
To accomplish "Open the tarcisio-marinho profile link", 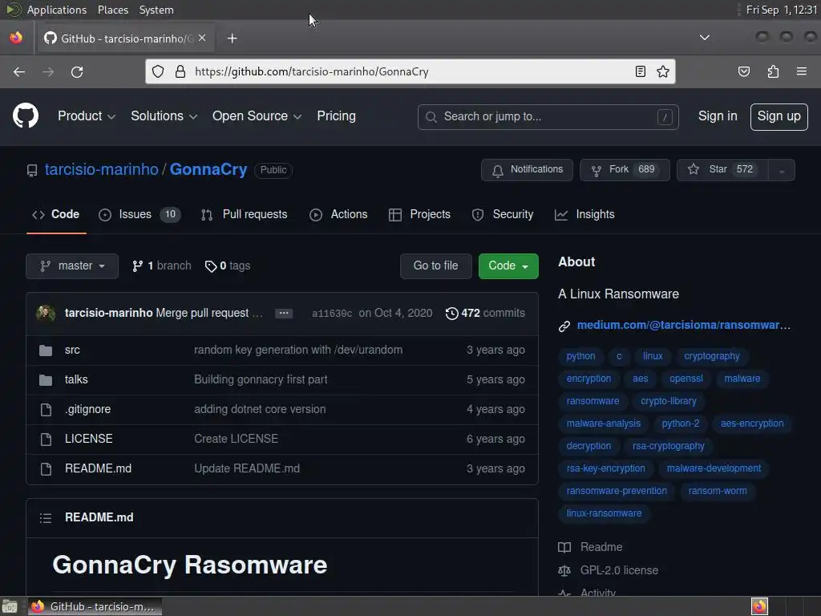I will [102, 169].
